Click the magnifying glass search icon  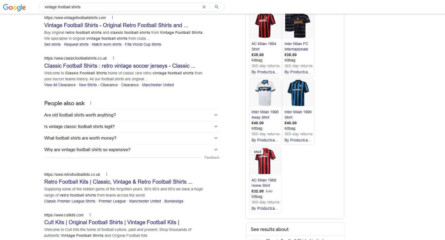pyautogui.click(x=216, y=7)
